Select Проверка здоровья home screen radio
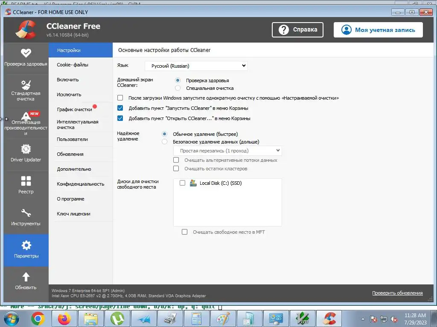 tap(178, 80)
